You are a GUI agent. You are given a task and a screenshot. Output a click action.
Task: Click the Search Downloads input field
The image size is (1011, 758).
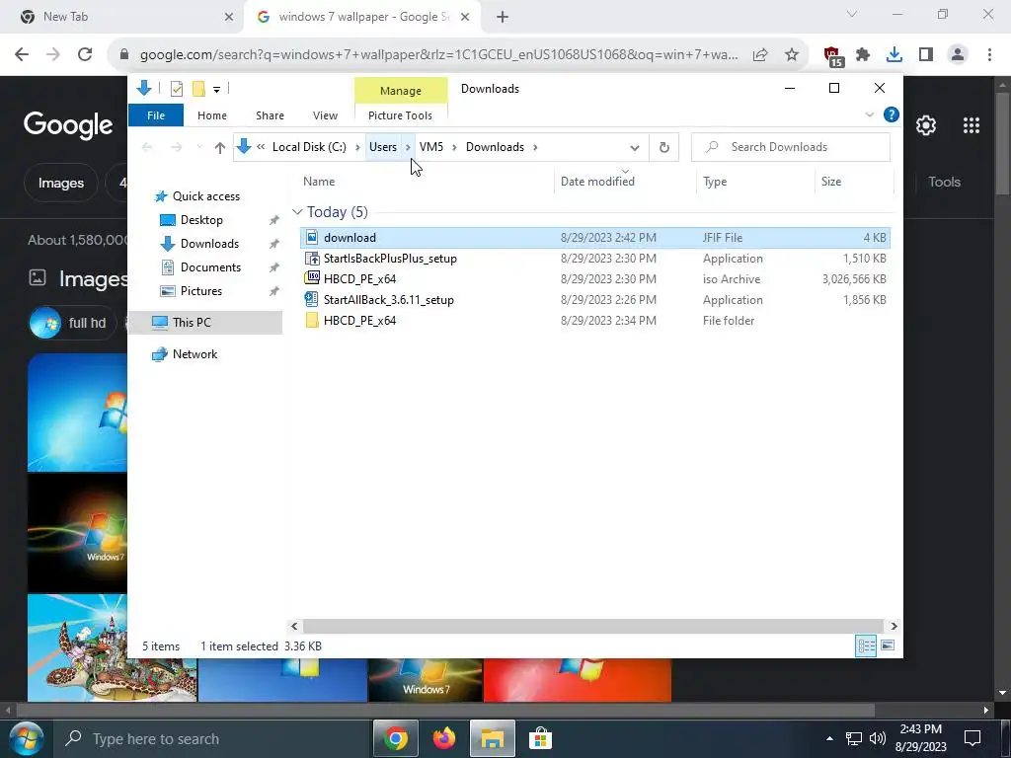(791, 147)
